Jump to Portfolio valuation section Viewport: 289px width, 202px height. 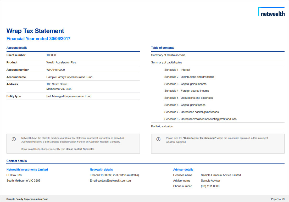point(162,127)
